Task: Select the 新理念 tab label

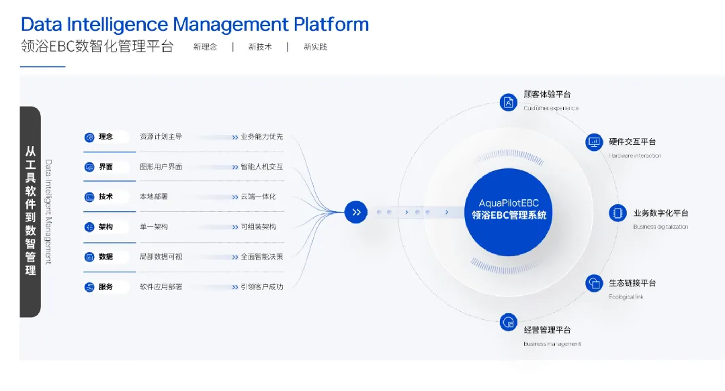Action: pyautogui.click(x=205, y=47)
